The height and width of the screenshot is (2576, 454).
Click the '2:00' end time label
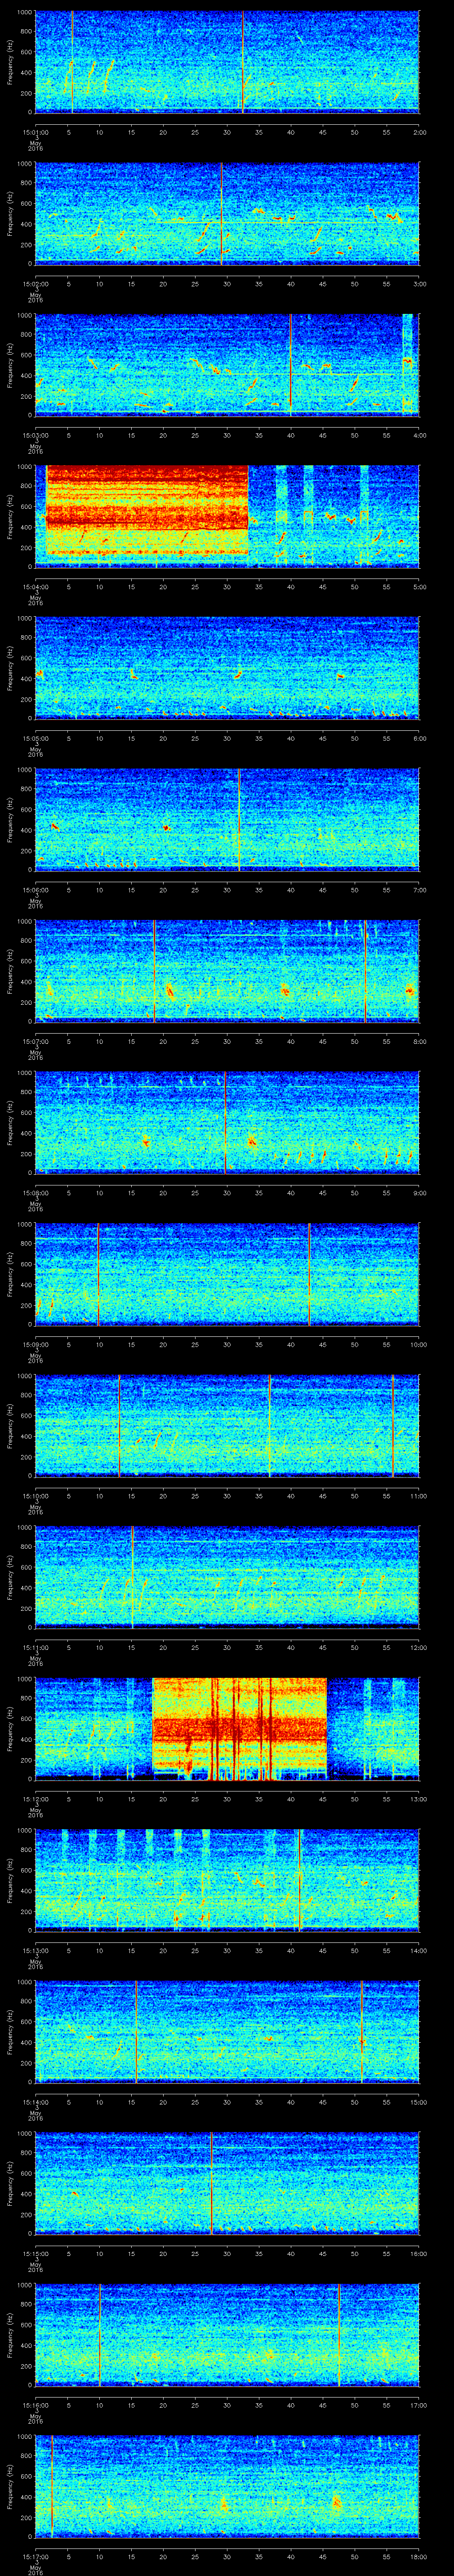pyautogui.click(x=419, y=131)
